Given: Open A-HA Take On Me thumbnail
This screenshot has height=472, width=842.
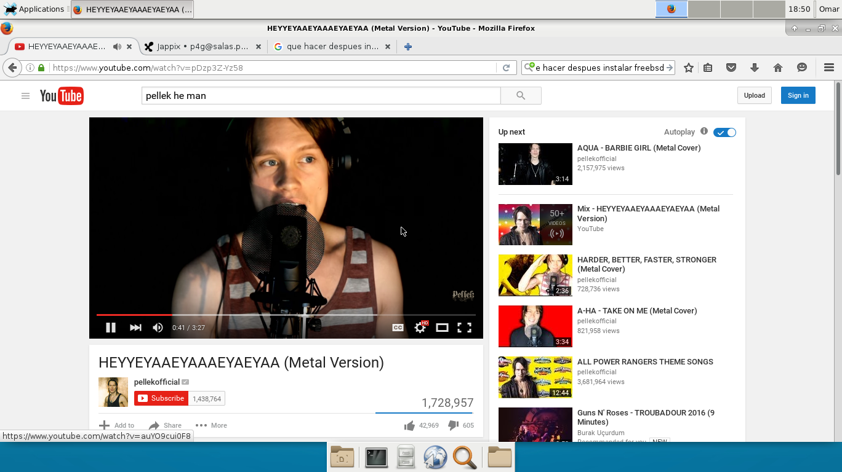Looking at the screenshot, I should (535, 326).
